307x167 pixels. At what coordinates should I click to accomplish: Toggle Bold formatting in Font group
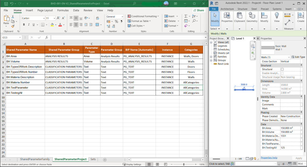pos(24,25)
